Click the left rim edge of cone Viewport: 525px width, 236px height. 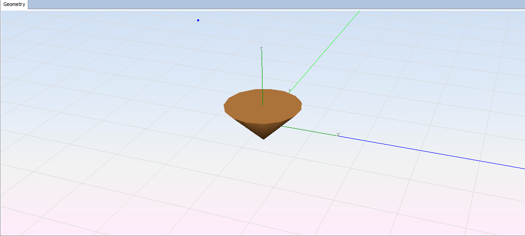pos(225,107)
